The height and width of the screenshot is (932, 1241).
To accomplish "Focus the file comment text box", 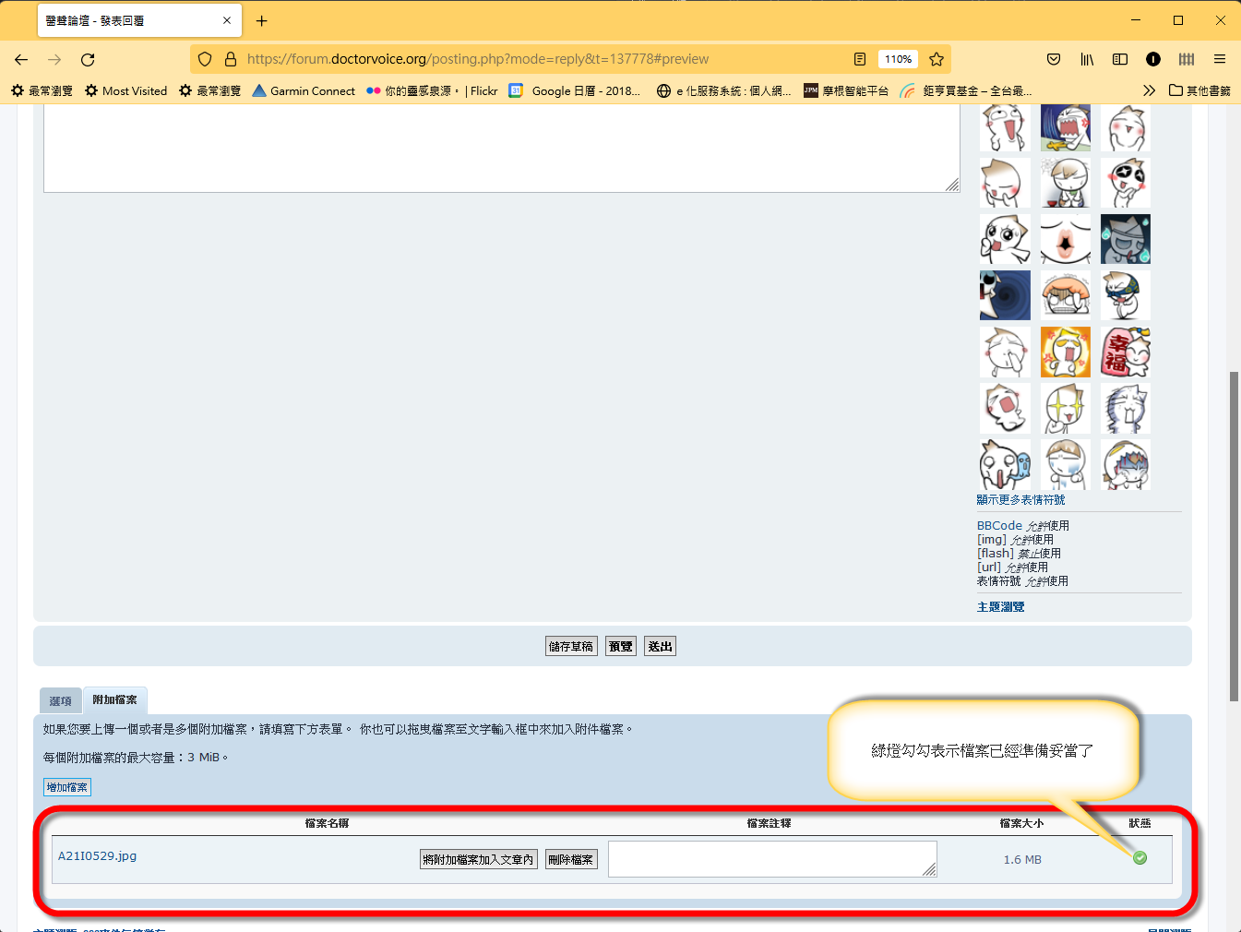I will [772, 859].
